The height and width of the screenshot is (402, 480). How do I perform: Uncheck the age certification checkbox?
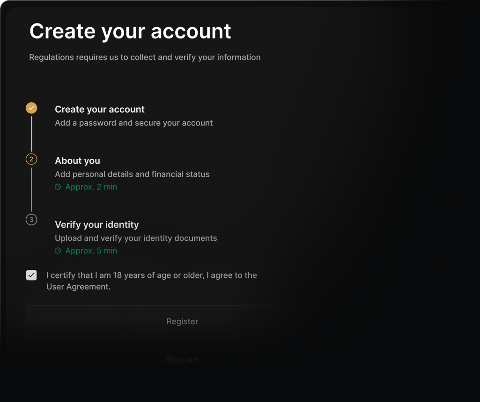coord(31,275)
